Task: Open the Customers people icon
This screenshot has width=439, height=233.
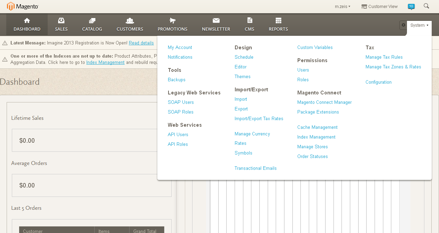Action: [130, 21]
